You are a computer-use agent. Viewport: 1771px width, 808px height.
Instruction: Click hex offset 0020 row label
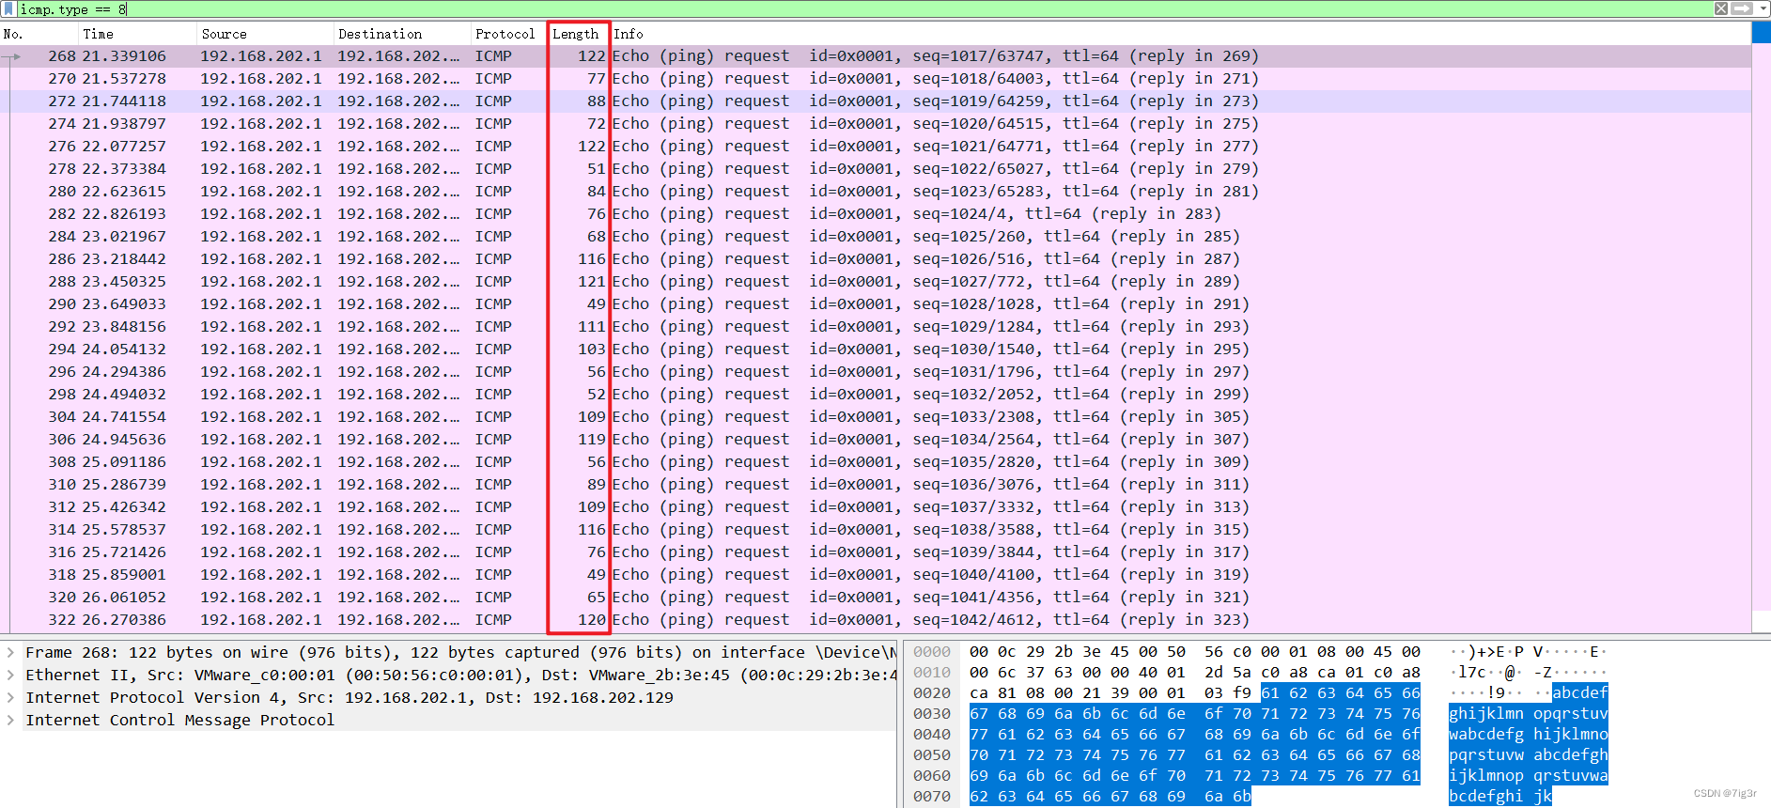pyautogui.click(x=932, y=693)
